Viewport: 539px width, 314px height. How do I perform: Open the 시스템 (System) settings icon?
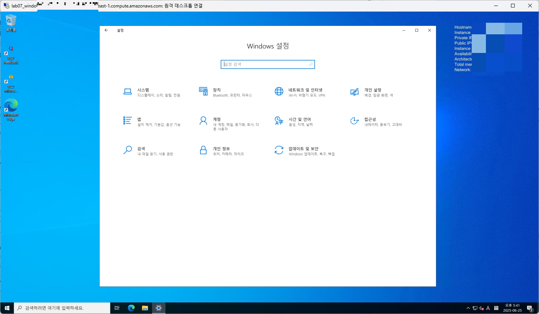(127, 92)
